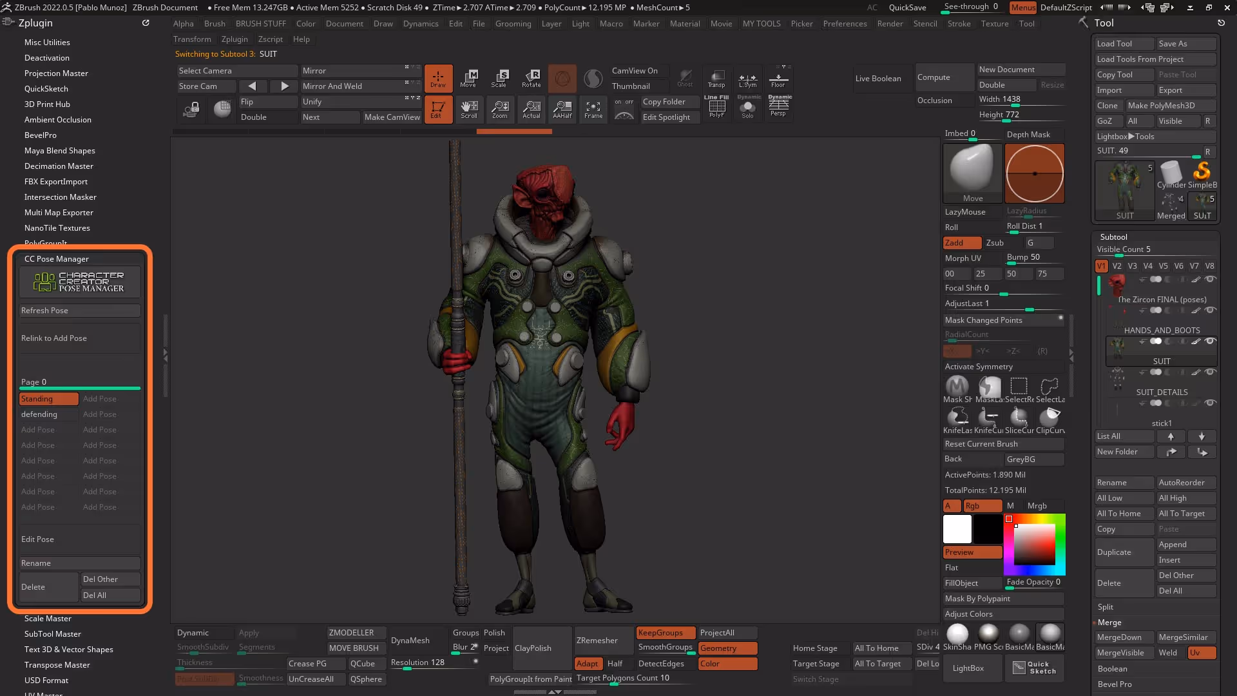Toggle KeepGroups option
Viewport: 1237px width, 696px height.
click(666, 633)
